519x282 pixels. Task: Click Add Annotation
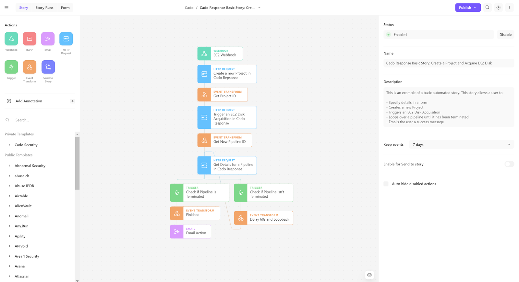click(x=40, y=101)
